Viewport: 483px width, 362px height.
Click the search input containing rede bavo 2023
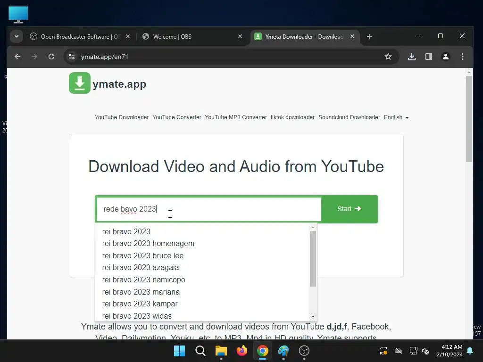click(209, 209)
